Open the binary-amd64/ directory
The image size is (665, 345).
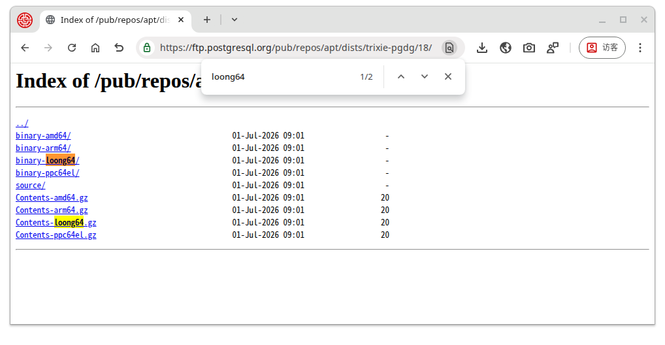(43, 136)
